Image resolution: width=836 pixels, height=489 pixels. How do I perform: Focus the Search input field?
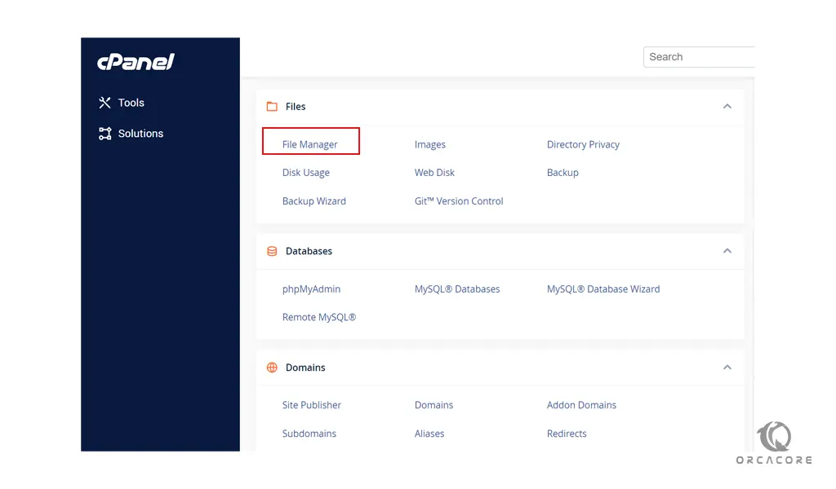click(x=699, y=57)
